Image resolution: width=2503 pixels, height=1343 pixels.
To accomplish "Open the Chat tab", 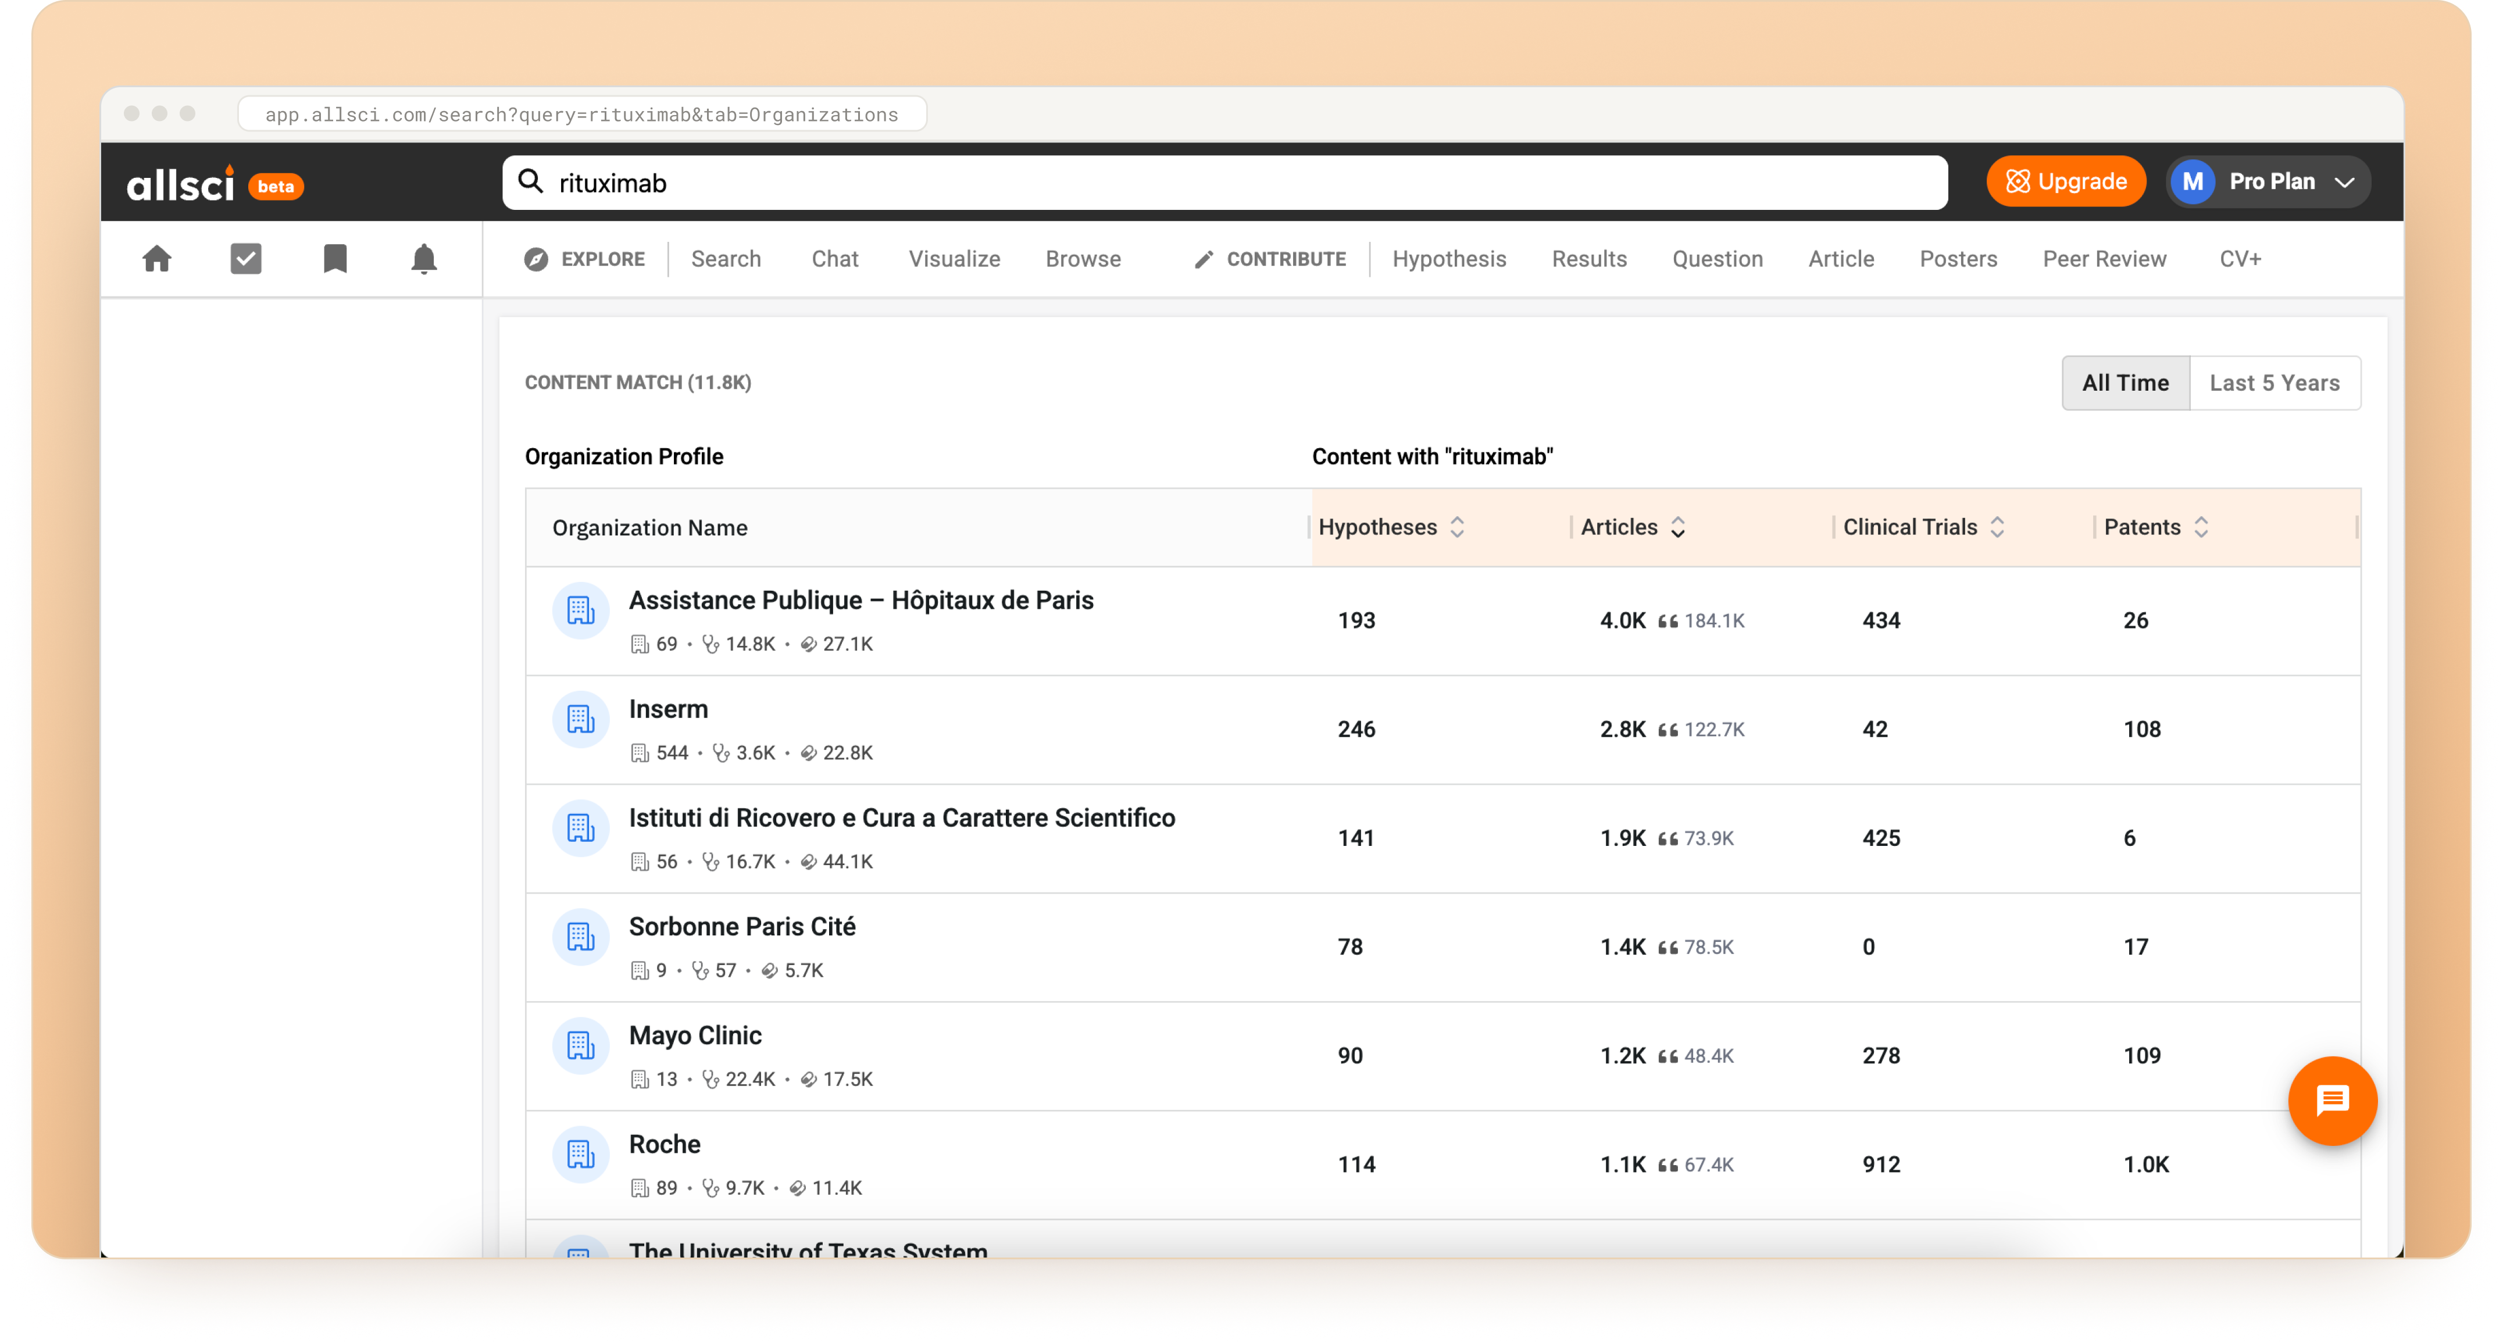I will (835, 259).
